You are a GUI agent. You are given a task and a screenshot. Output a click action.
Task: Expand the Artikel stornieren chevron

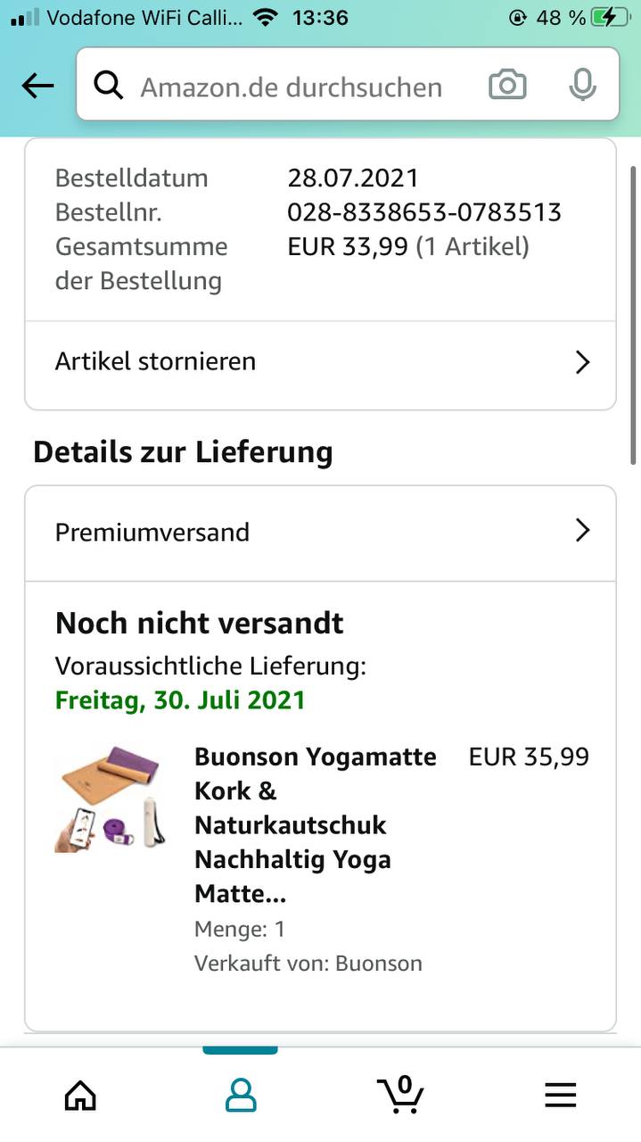582,362
